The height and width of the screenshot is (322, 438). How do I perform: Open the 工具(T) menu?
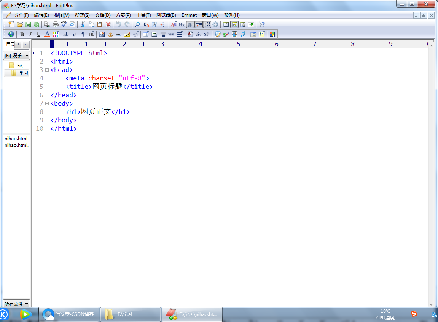coord(143,15)
